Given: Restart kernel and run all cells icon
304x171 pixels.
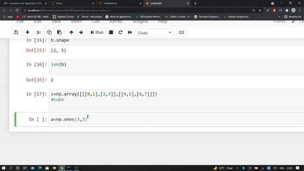Looking at the screenshot, I should tap(130, 32).
